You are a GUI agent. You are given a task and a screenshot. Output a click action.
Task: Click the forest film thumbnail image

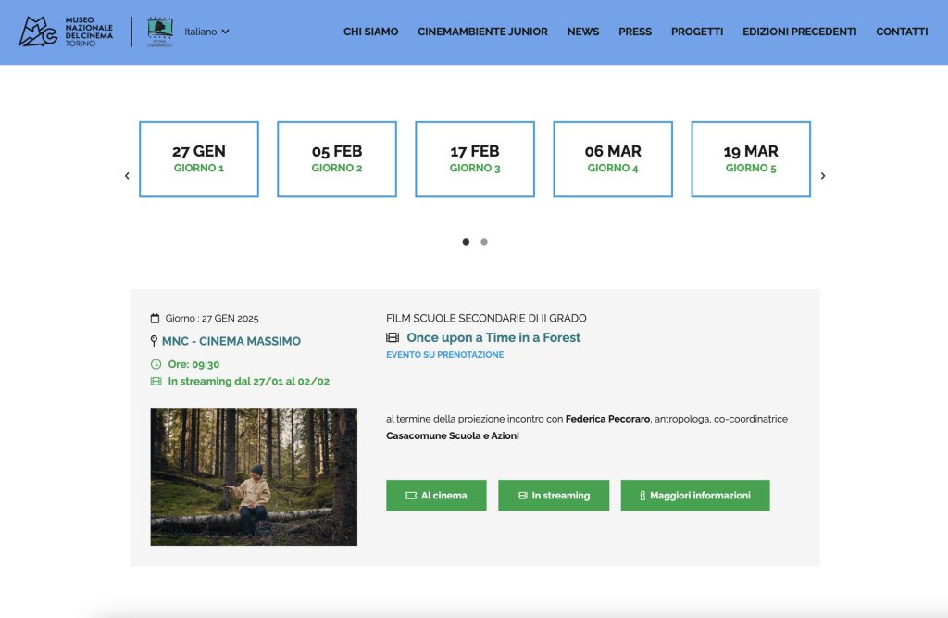point(254,476)
